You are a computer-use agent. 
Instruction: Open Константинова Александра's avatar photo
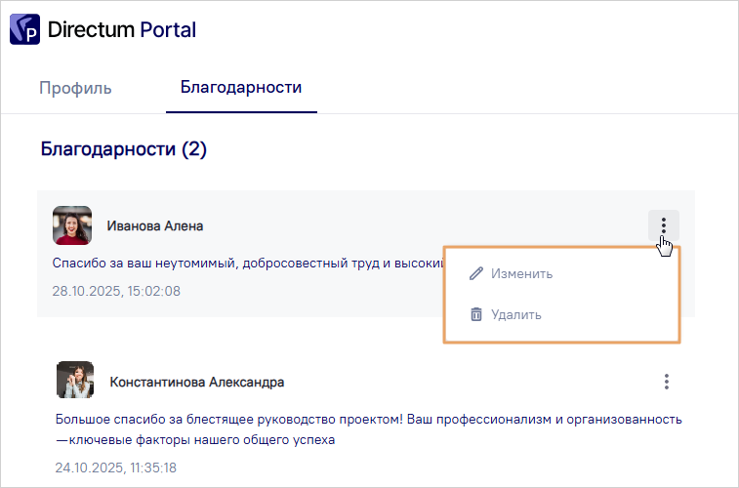(75, 381)
